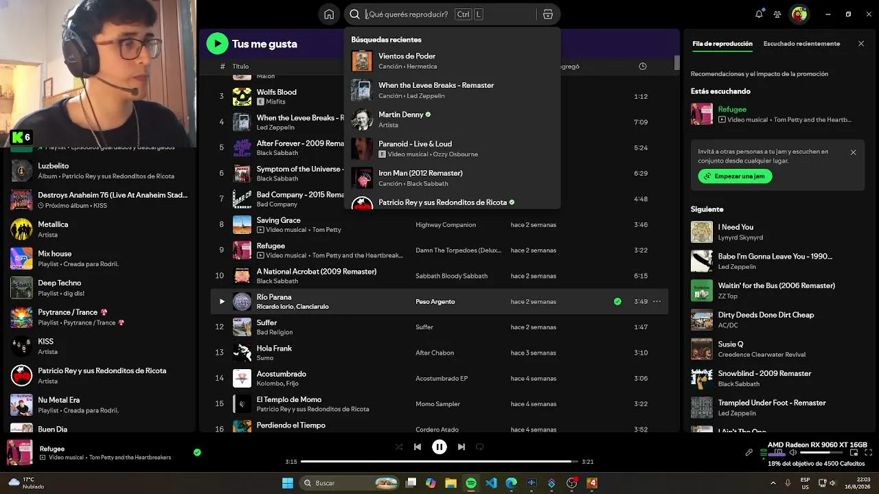Close the queue panel
The width and height of the screenshot is (879, 494).
tap(861, 44)
